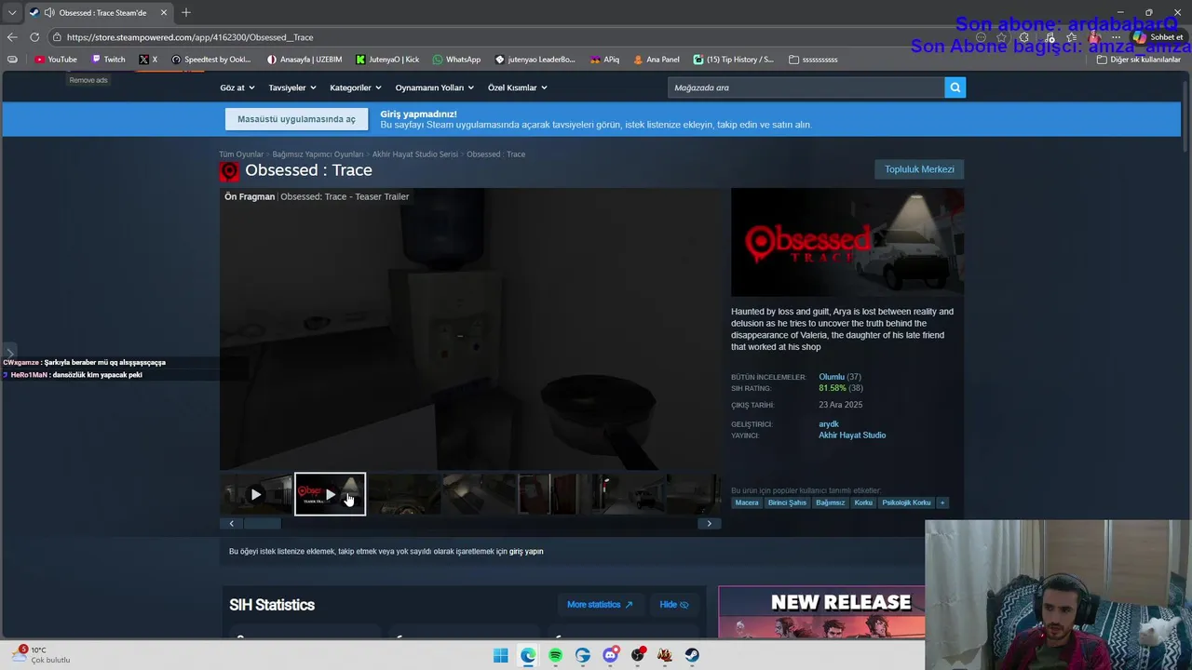This screenshot has width=1192, height=670.
Task: Open the Twitch bookmark
Action: tap(108, 60)
